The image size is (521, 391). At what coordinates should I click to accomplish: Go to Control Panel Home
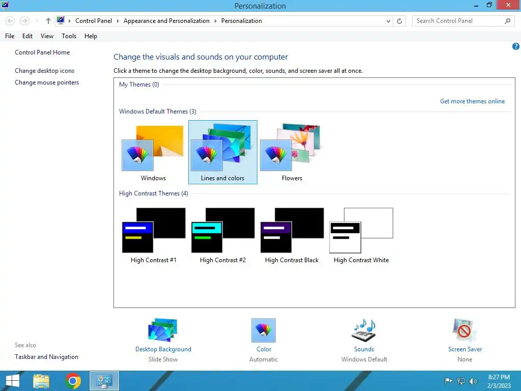42,52
